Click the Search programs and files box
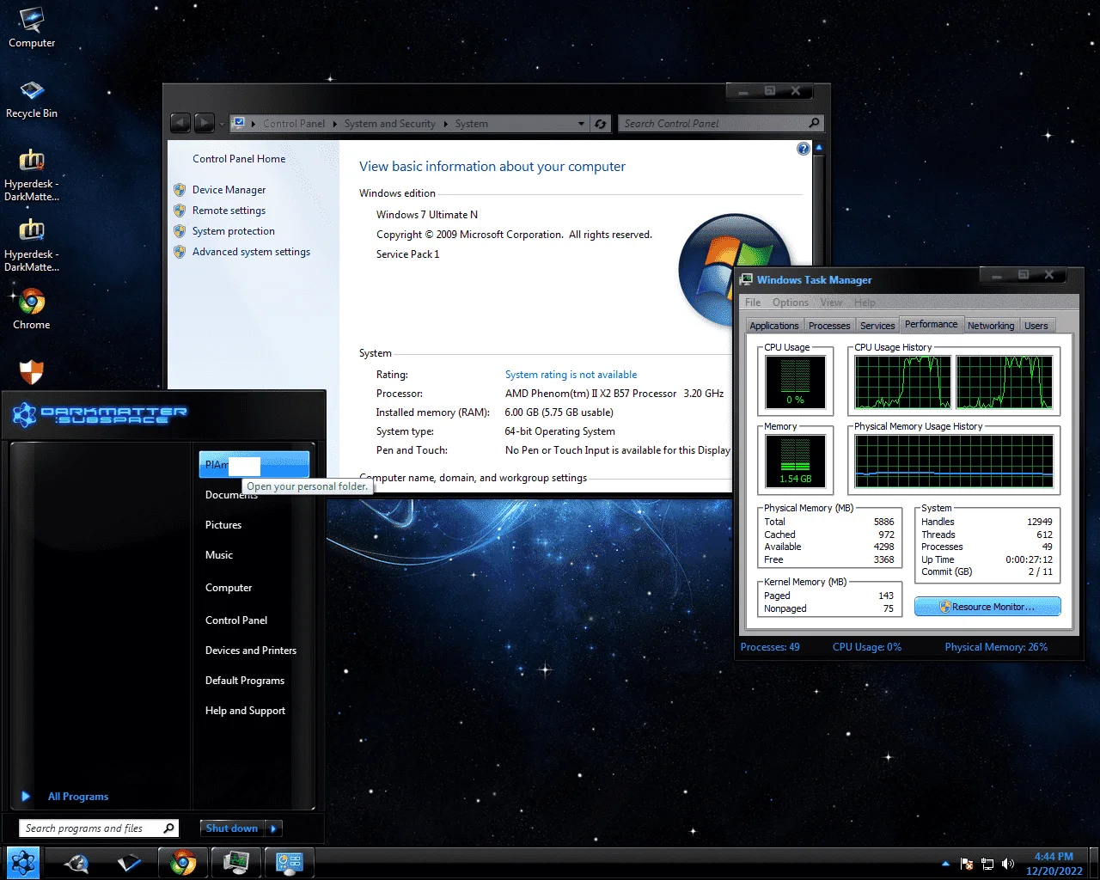The height and width of the screenshot is (880, 1100). click(100, 828)
